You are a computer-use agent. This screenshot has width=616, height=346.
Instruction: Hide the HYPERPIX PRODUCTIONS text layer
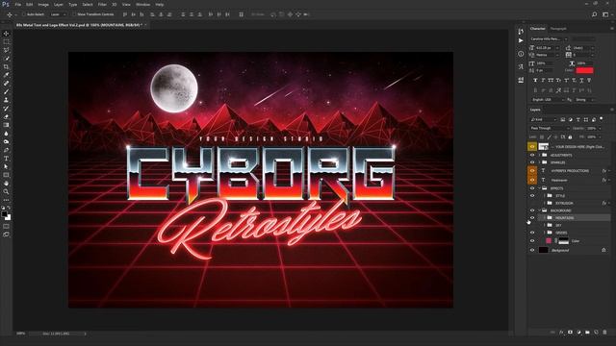[532, 171]
